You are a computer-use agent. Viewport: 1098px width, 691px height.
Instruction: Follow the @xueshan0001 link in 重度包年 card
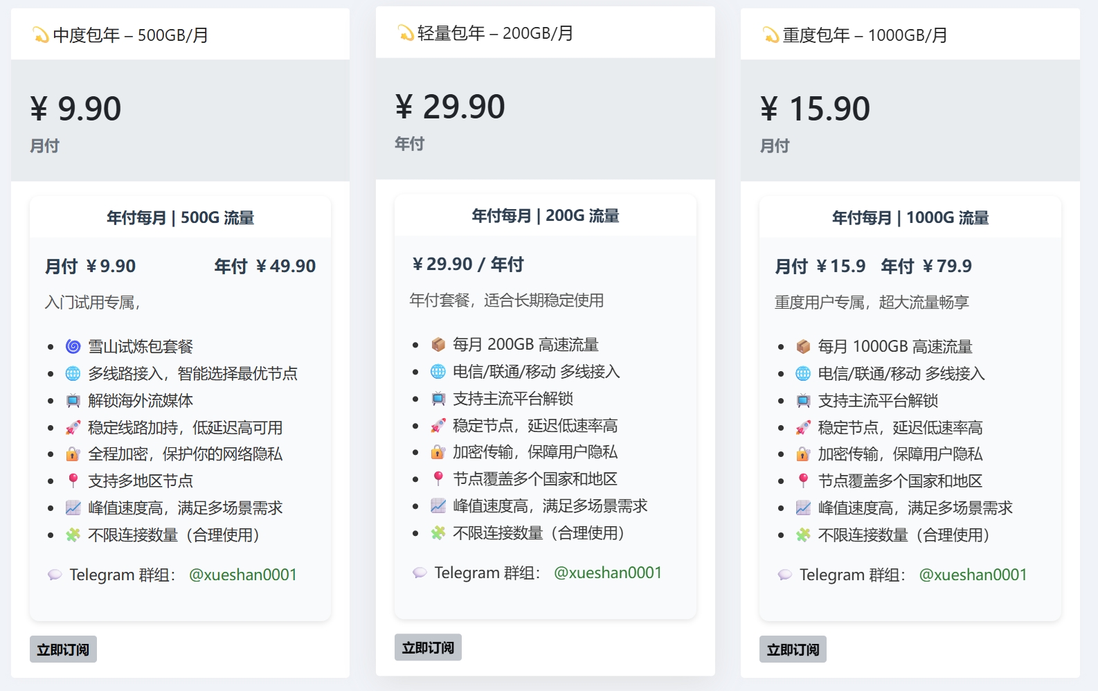point(972,575)
